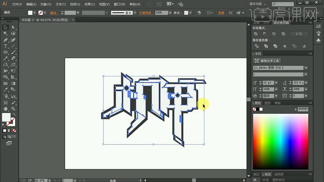Collapse the 字符 character panel
Image resolution: width=324 pixels, height=182 pixels.
coord(253,54)
